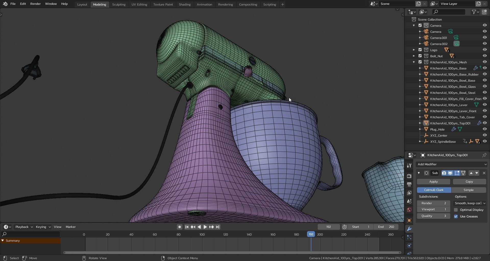This screenshot has height=261, width=490.
Task: Expand the Bolt_Nut collection
Action: (414, 56)
